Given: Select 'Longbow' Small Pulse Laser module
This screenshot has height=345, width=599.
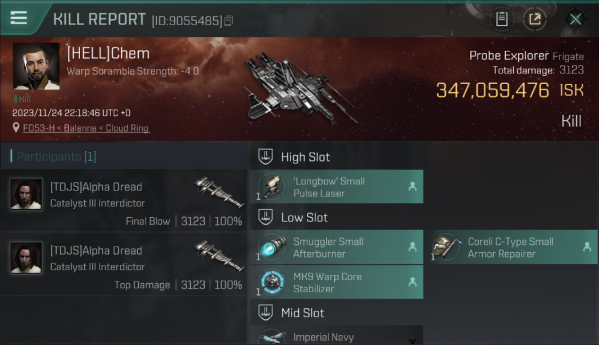Looking at the screenshot, I should point(336,187).
